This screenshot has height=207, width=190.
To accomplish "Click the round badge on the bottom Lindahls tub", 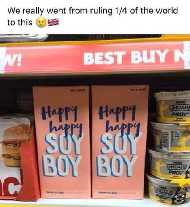I will (x=182, y=195).
